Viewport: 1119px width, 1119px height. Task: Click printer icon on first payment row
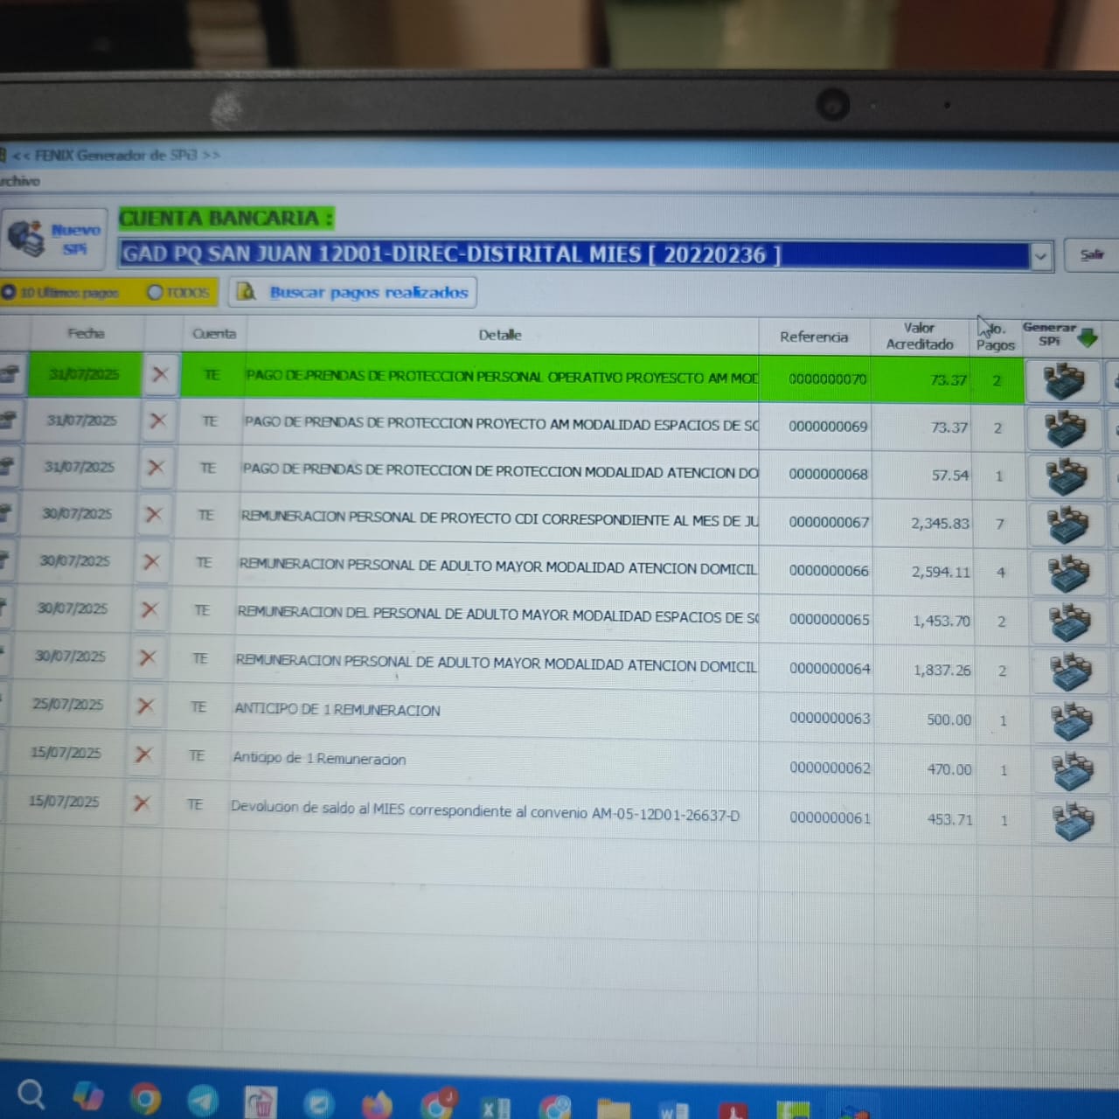[x=10, y=375]
